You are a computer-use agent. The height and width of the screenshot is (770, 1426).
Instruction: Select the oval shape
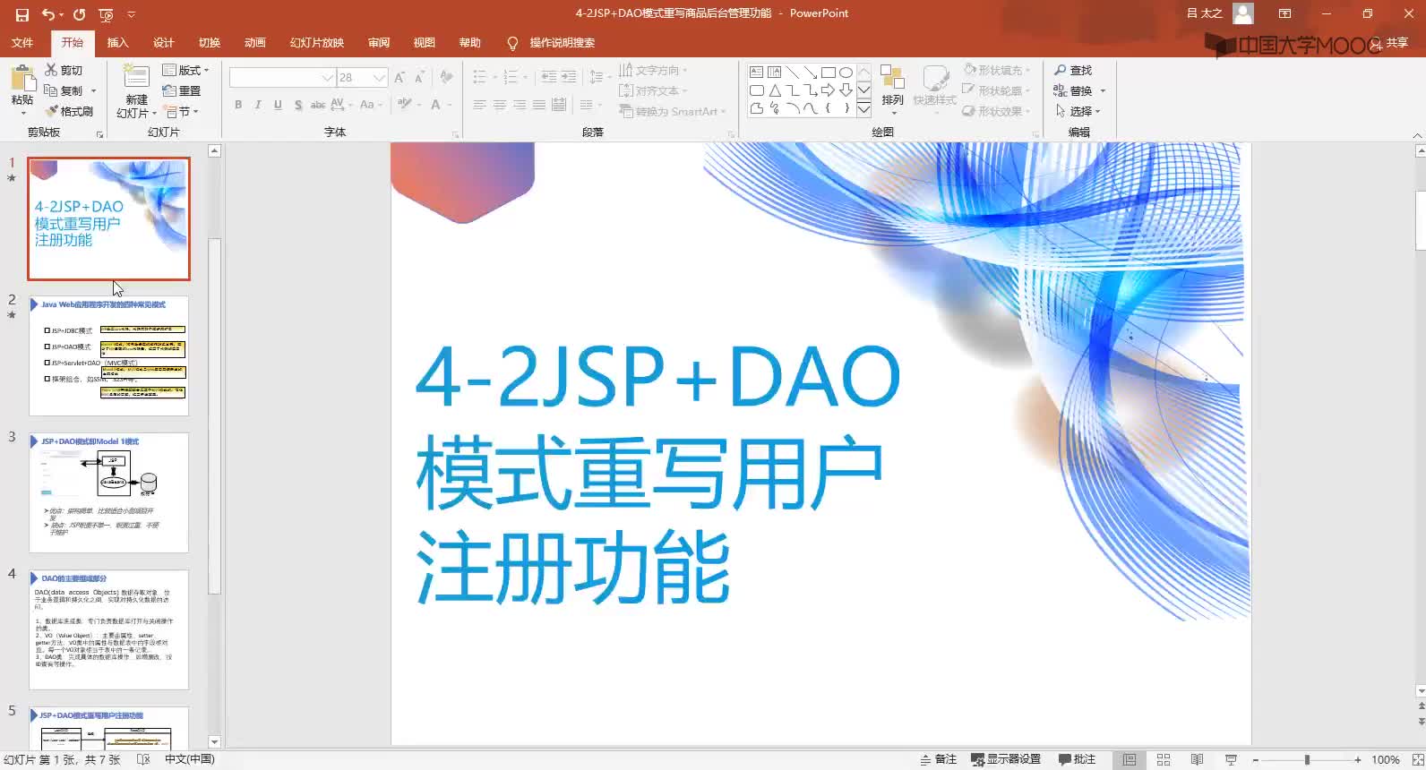[846, 73]
